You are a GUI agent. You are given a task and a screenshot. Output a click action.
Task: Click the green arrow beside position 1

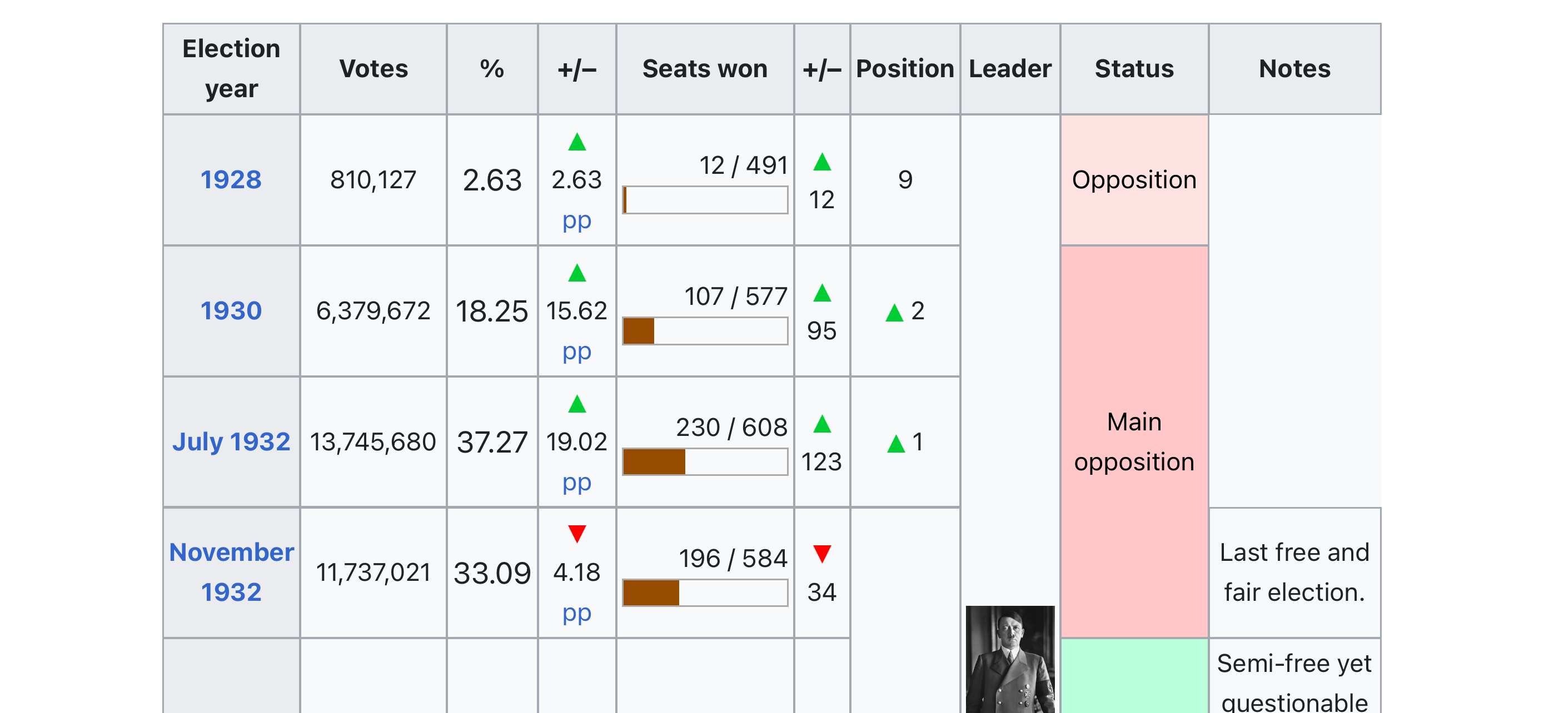pos(895,444)
